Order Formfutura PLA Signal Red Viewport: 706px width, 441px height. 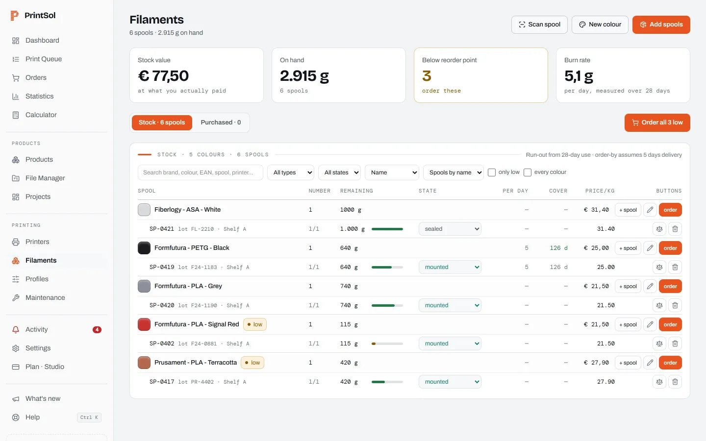[x=670, y=324]
